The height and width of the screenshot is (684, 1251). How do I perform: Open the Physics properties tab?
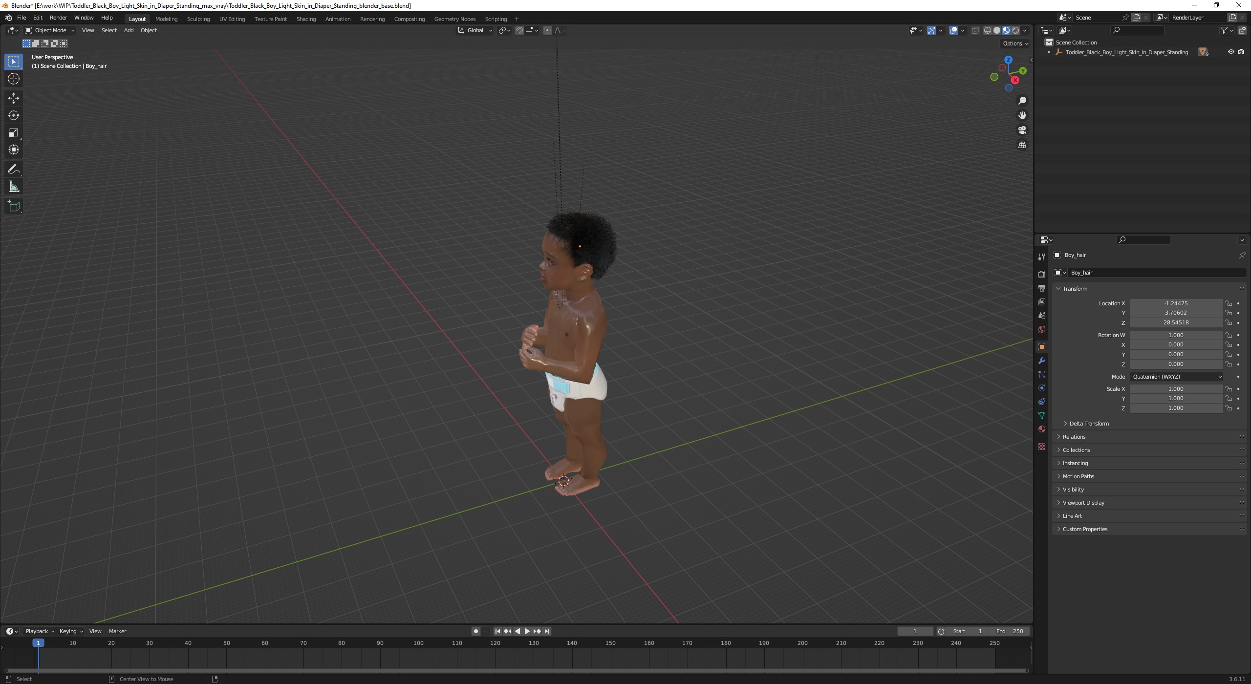(1041, 388)
